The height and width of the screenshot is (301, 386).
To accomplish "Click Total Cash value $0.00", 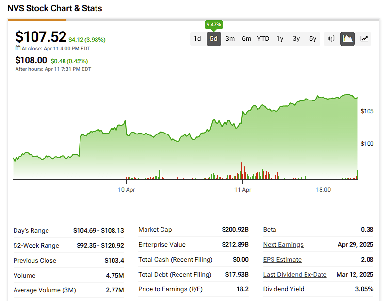I will [241, 260].
